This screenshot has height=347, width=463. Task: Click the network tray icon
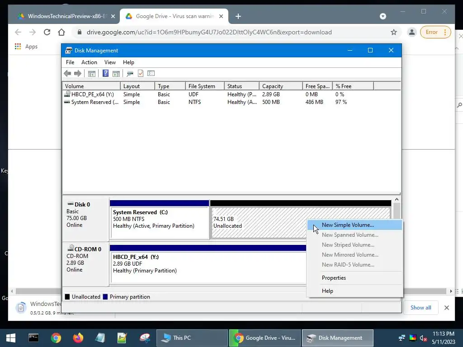tap(402, 338)
